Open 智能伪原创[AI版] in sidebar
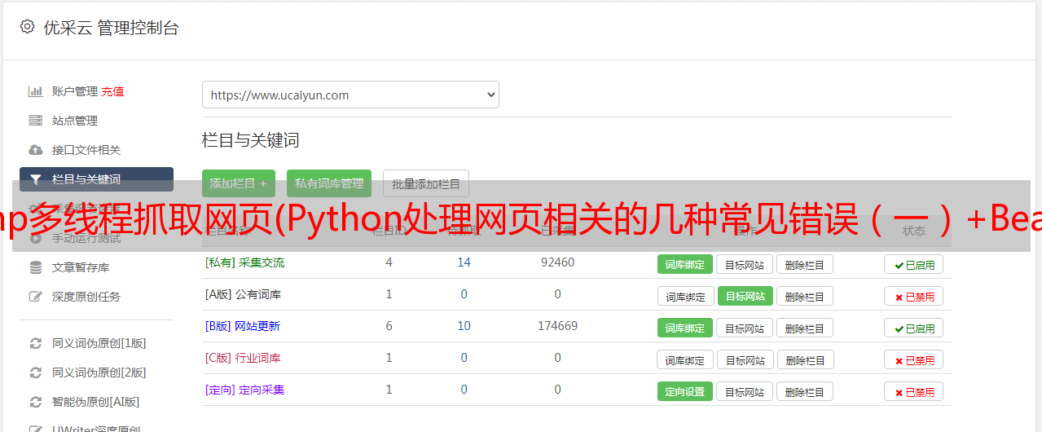This screenshot has height=432, width=1042. [x=96, y=402]
